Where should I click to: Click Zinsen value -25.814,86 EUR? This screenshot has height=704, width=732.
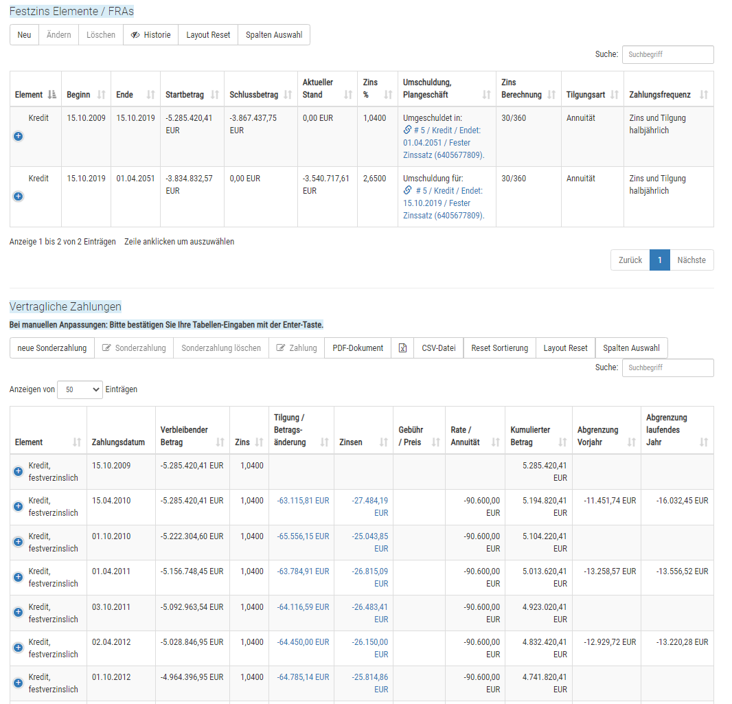(369, 683)
